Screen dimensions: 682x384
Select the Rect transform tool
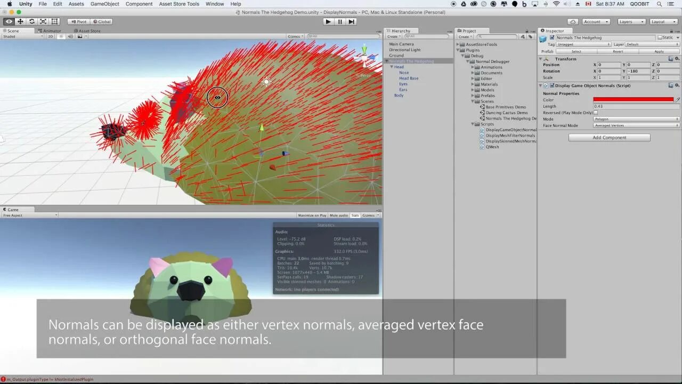(54, 22)
